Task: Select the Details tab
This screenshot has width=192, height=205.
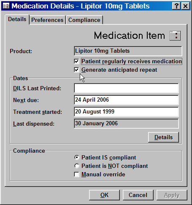Action: [17, 19]
